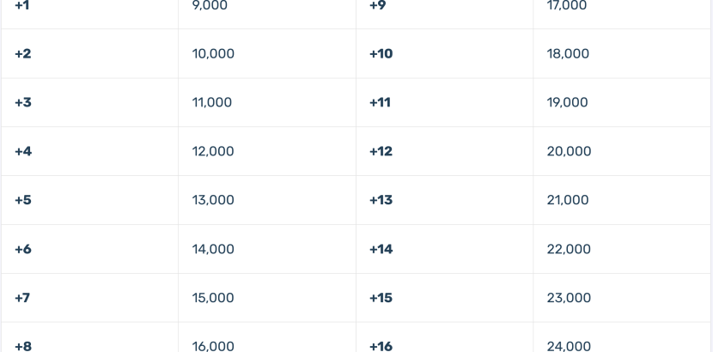
Task: Select the 10,000 value cell
Action: tap(213, 53)
